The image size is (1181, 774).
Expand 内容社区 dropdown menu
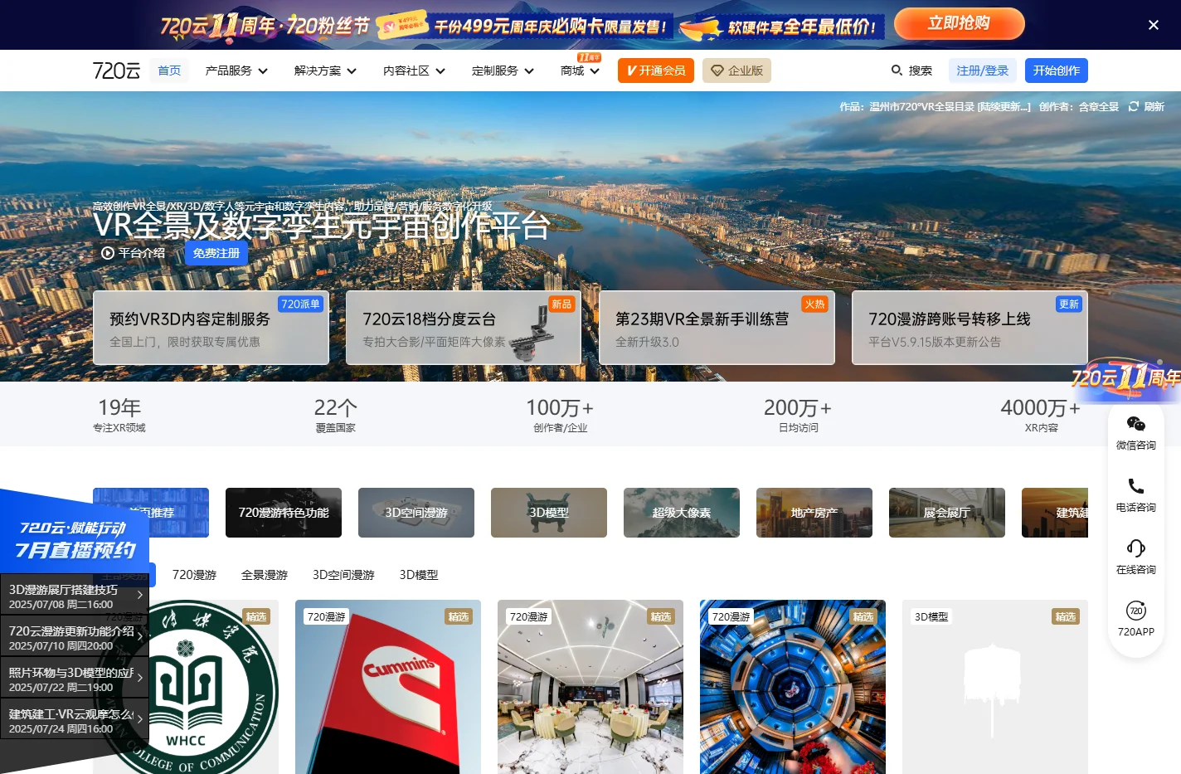pyautogui.click(x=414, y=71)
